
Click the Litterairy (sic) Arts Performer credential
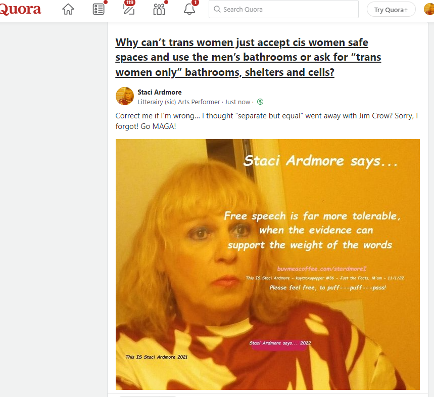coord(179,102)
